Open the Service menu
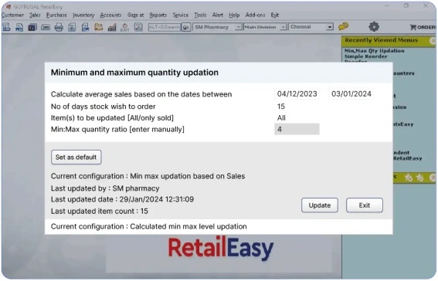Viewport: 438px width, 281px height. [181, 15]
